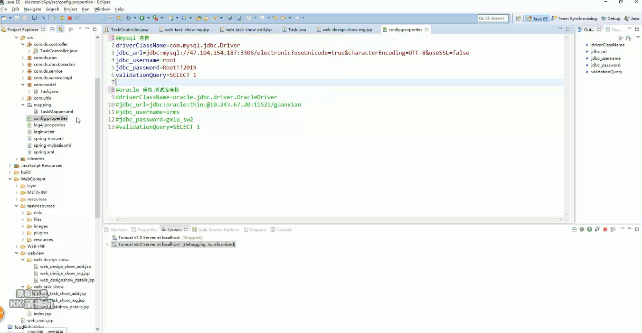Select web_main.jsp file

click(x=37, y=321)
